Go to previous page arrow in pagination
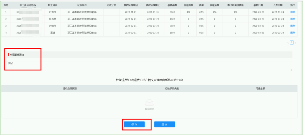This screenshot has height=135, width=303. (x=288, y=43)
